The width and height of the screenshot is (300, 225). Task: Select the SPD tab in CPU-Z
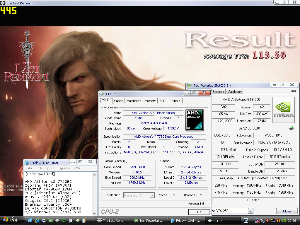162,101
